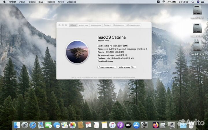
Task: Open Photos colorful flower icon
Action: (x=73, y=125)
